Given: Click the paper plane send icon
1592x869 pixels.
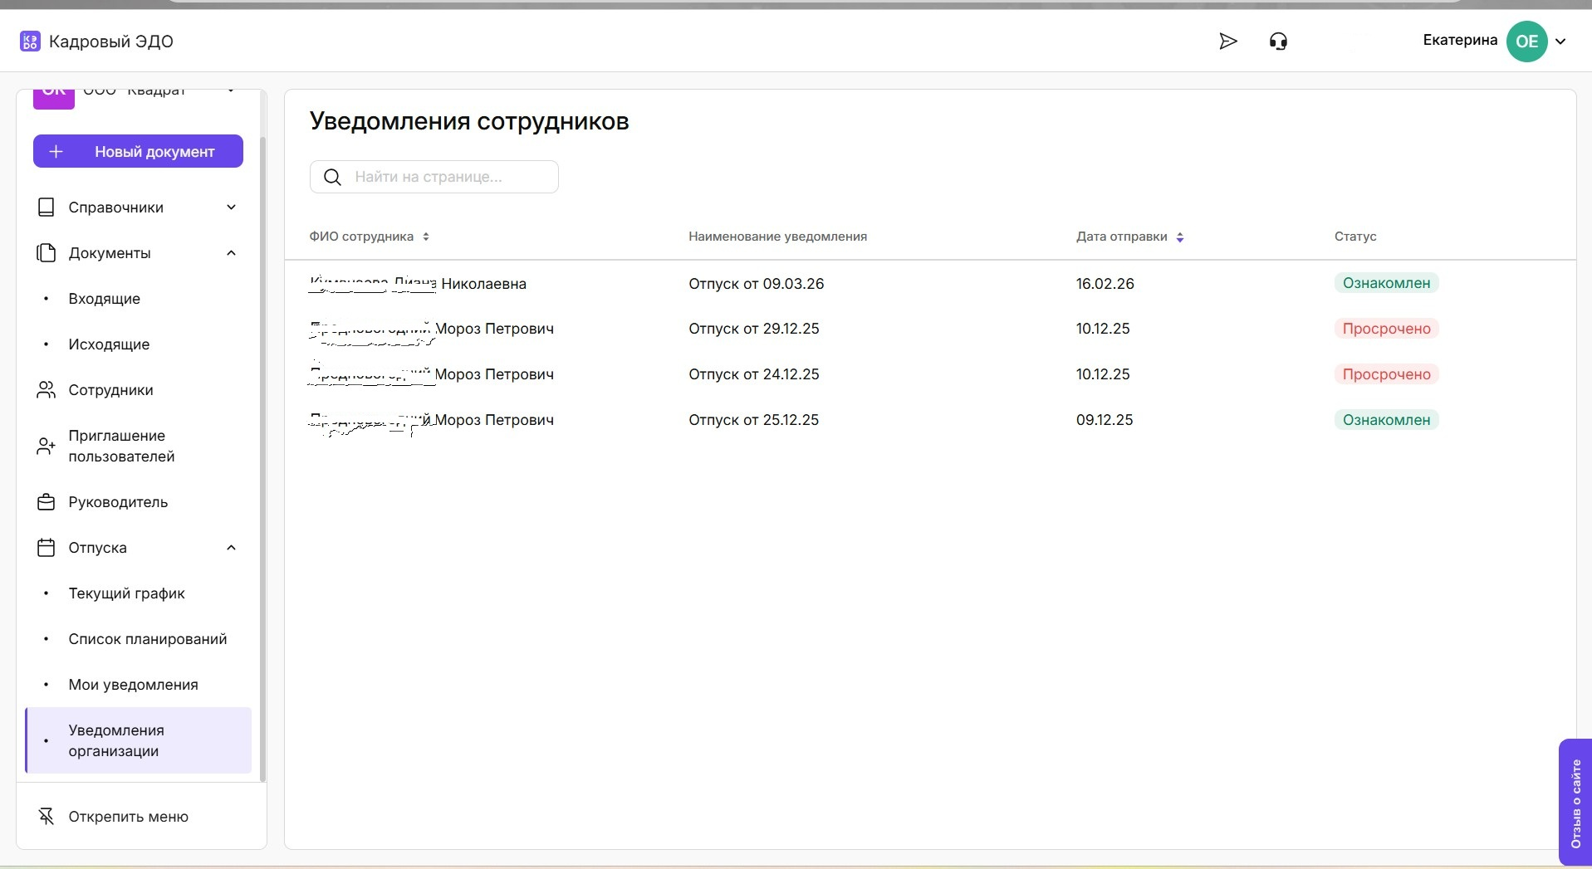Looking at the screenshot, I should (1227, 41).
